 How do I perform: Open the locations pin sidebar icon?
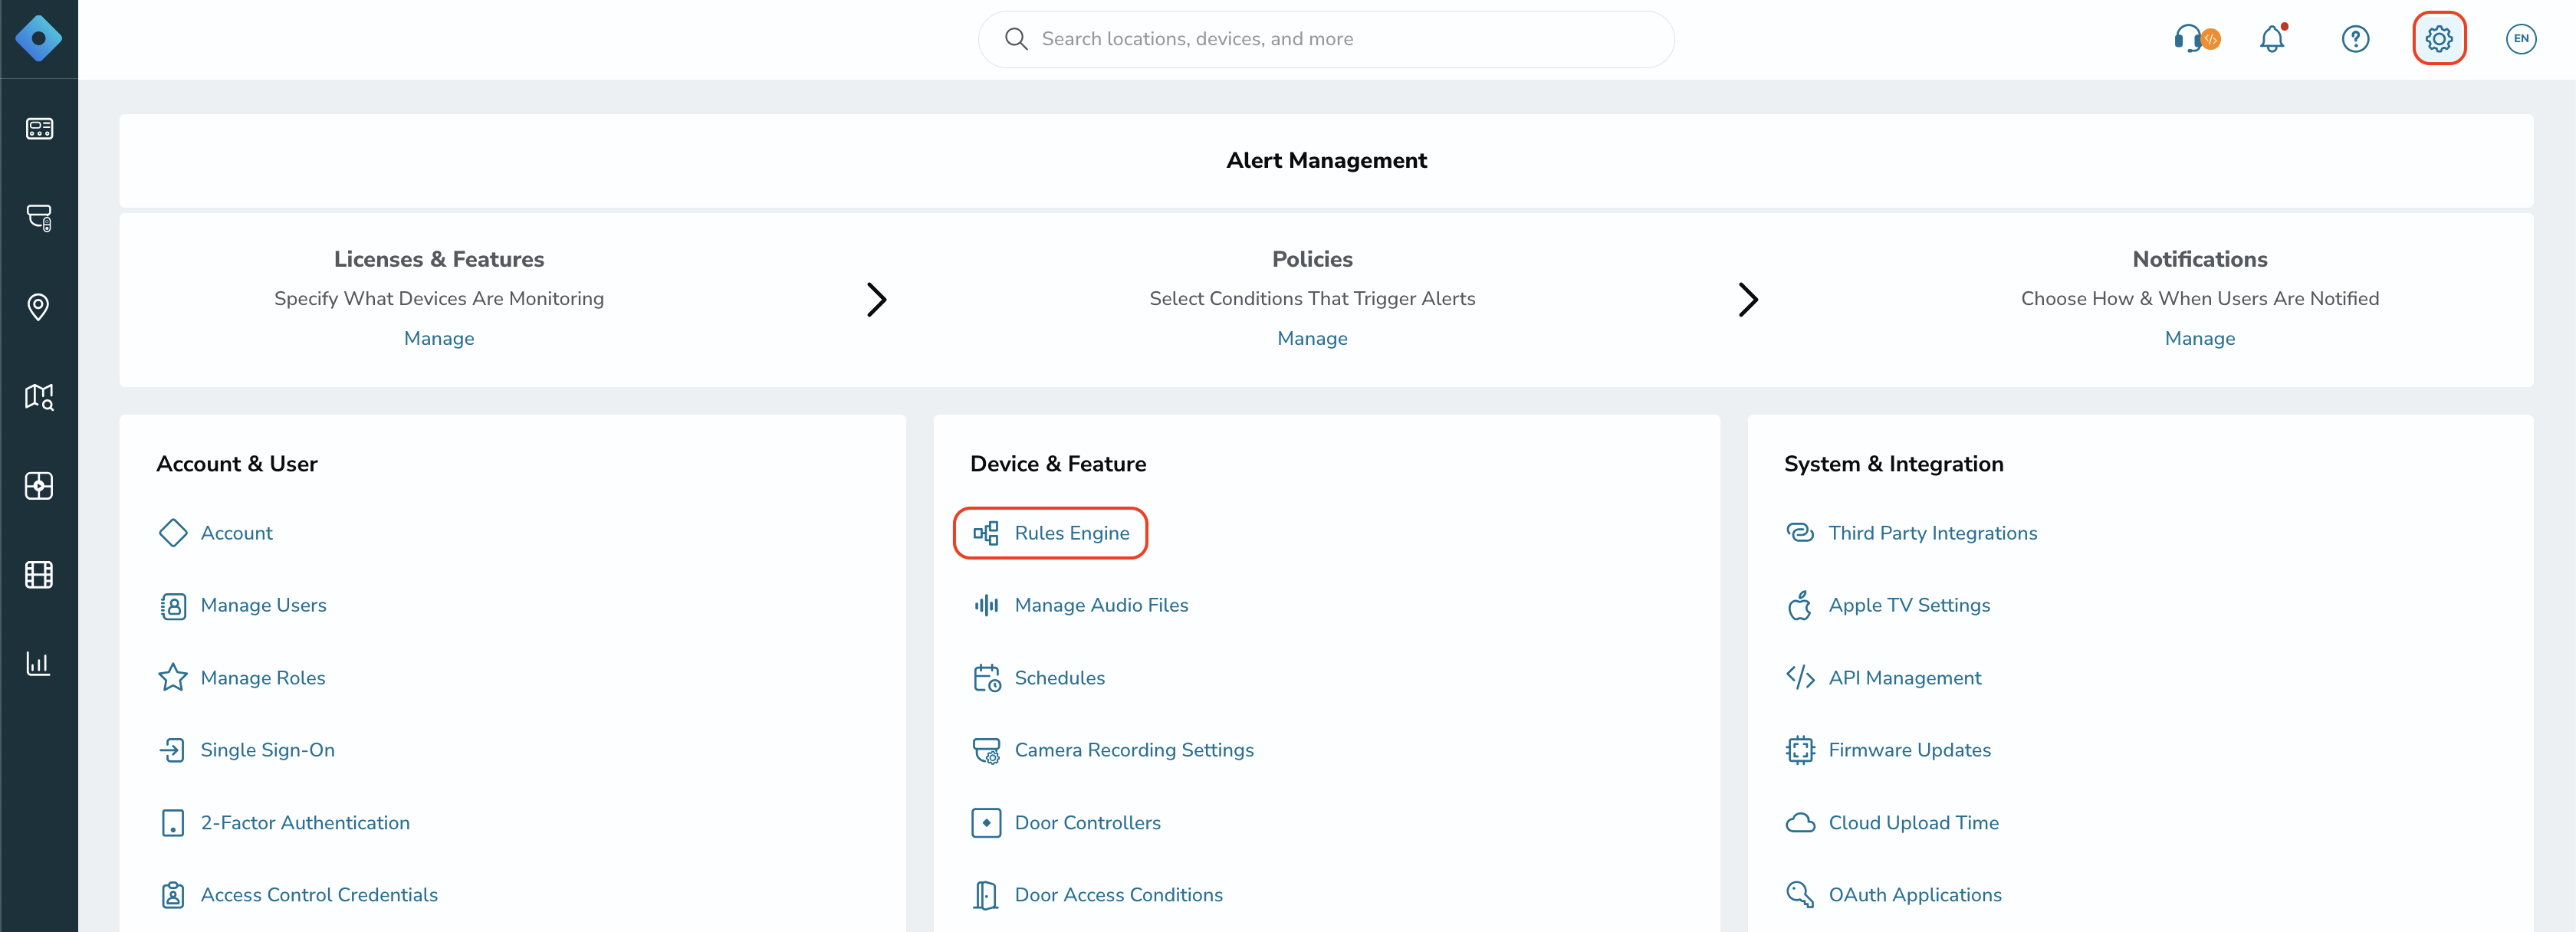pyautogui.click(x=38, y=307)
